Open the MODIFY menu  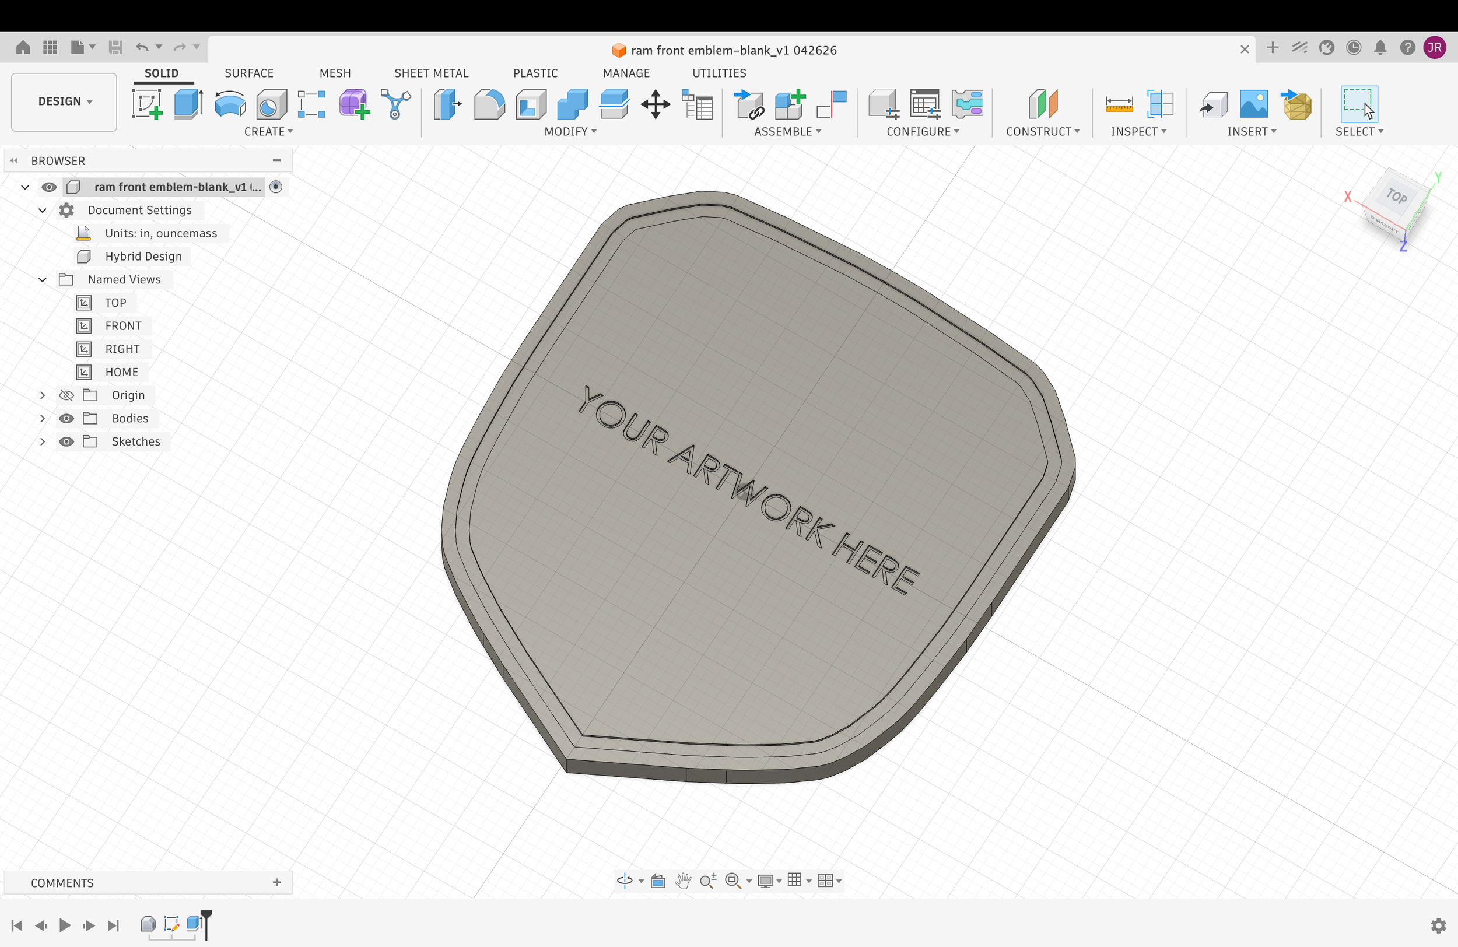[570, 131]
